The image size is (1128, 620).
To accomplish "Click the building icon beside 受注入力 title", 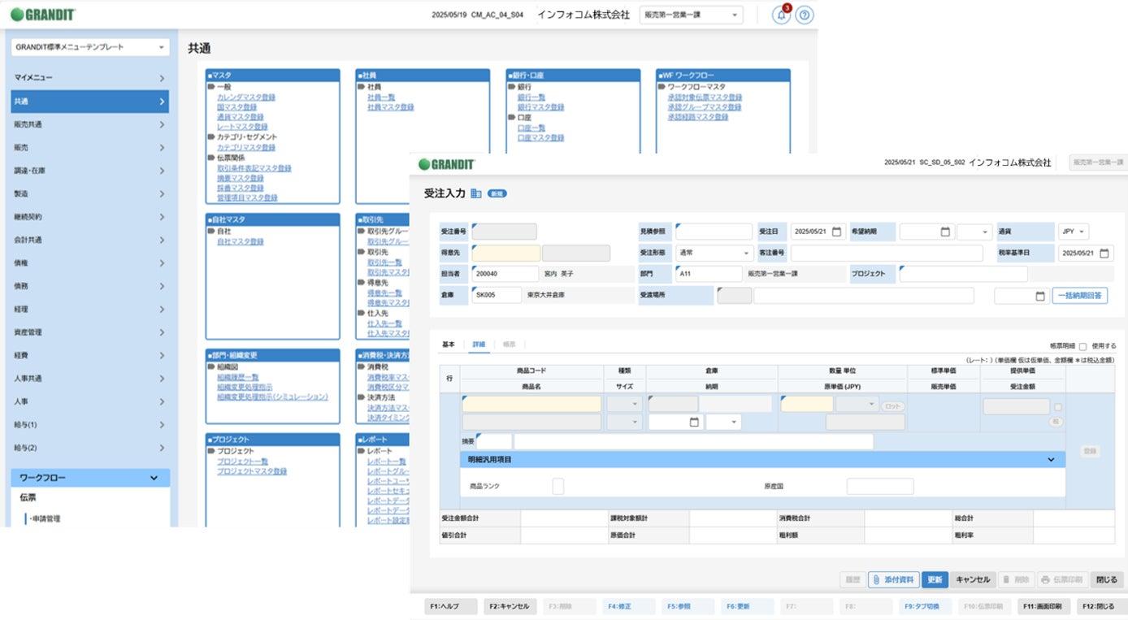I will pos(476,193).
